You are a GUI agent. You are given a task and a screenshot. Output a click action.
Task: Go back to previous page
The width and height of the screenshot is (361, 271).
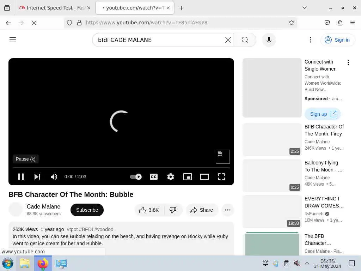pos(8,23)
